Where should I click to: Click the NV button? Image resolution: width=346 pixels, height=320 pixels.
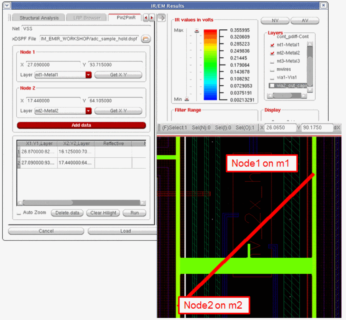click(275, 21)
